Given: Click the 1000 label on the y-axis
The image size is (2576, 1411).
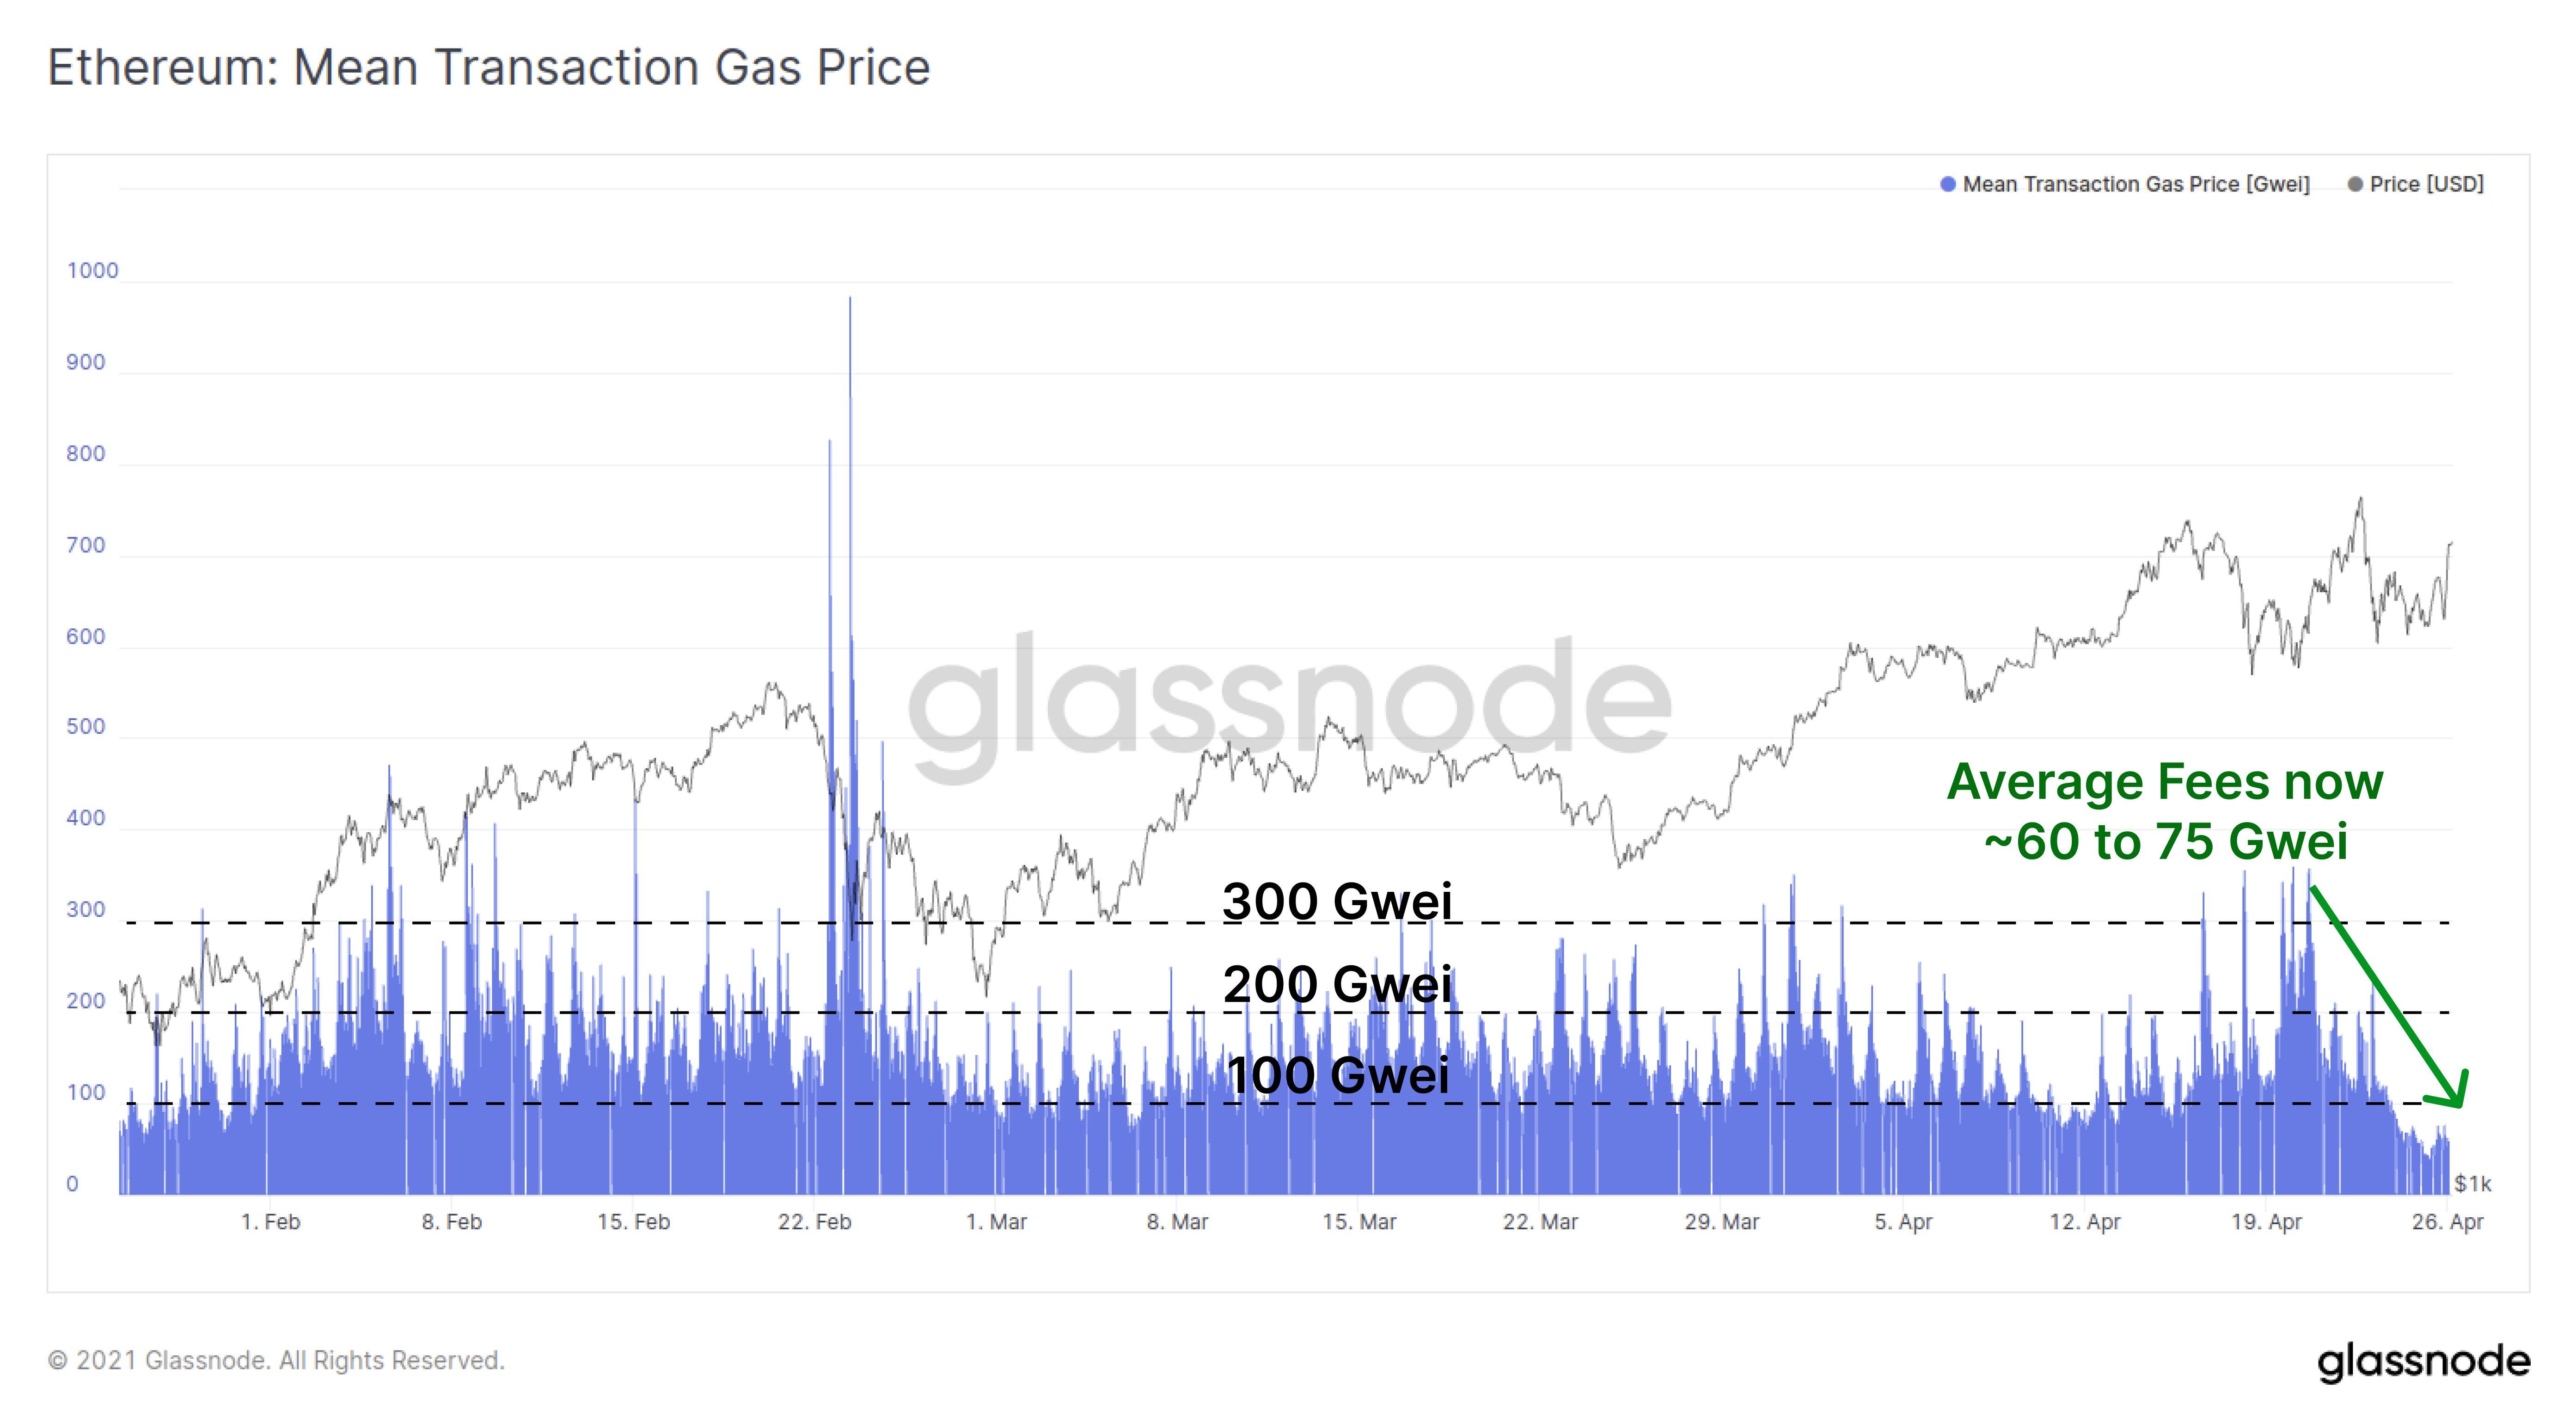Looking at the screenshot, I should tap(92, 271).
